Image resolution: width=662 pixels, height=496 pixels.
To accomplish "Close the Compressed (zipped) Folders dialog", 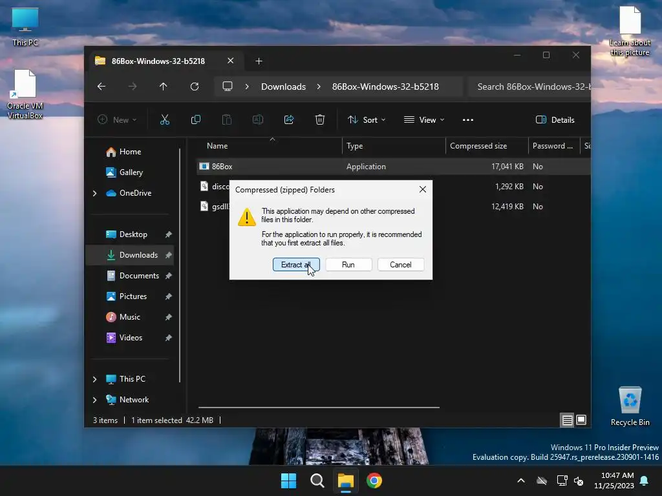I will click(423, 189).
